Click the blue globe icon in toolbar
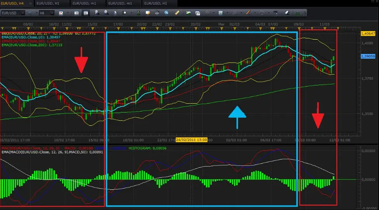The image size is (379, 210). coord(166,13)
